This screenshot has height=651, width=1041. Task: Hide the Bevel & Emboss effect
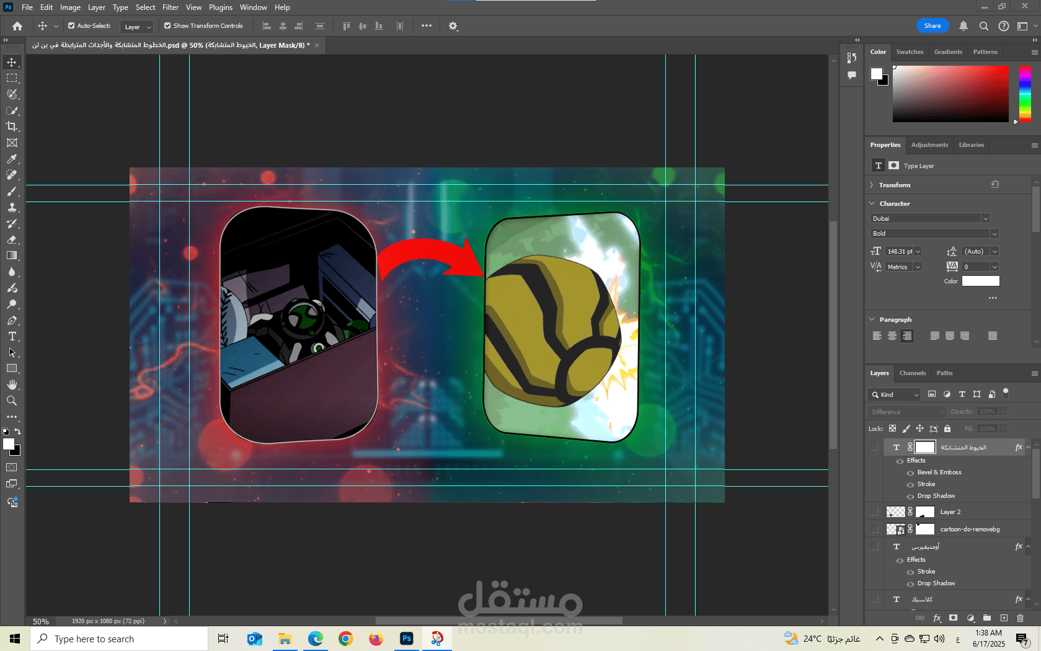(911, 473)
